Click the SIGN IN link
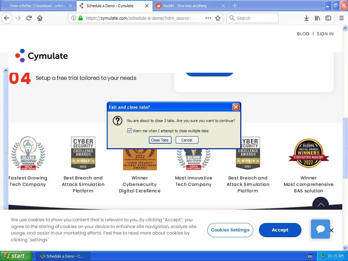Viewport: 348px width, 261px height. tap(325, 34)
